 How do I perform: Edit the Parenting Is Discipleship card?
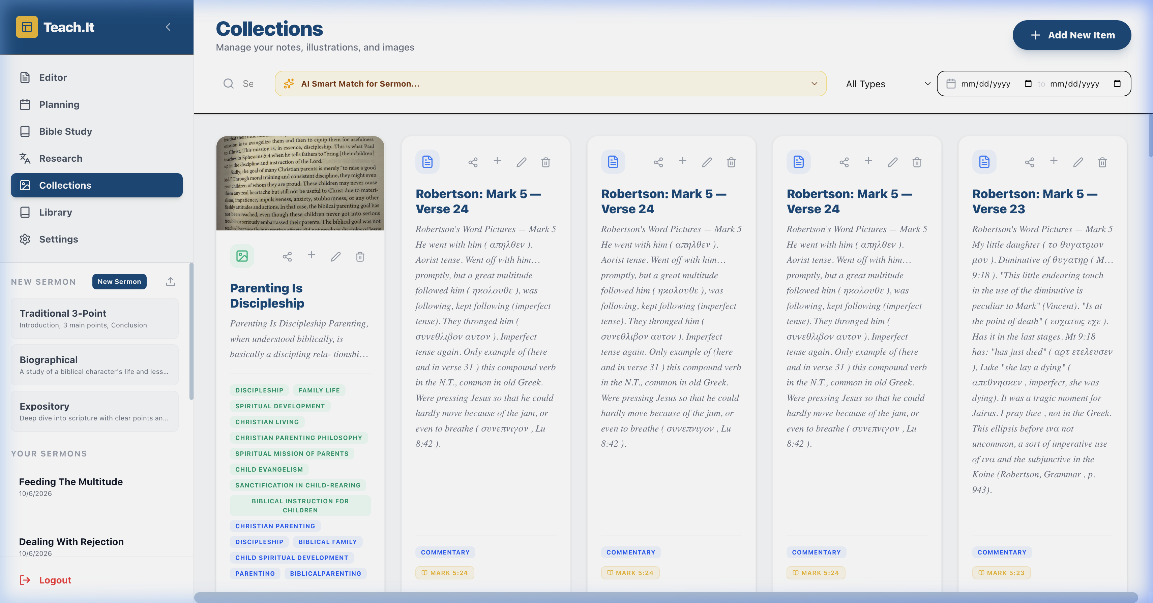coord(336,256)
